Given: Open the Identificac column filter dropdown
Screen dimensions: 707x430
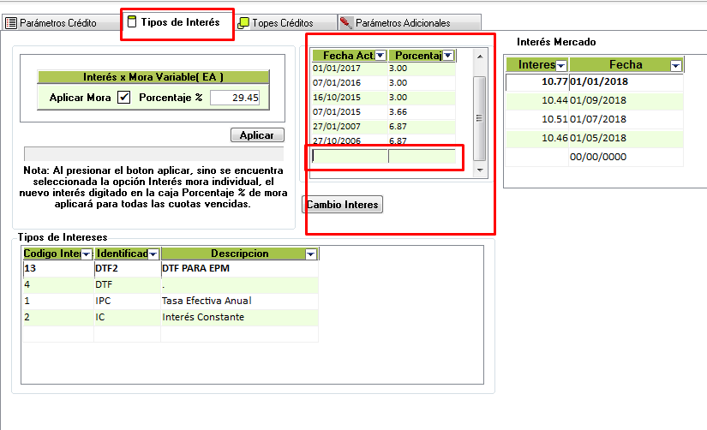Looking at the screenshot, I should click(153, 254).
